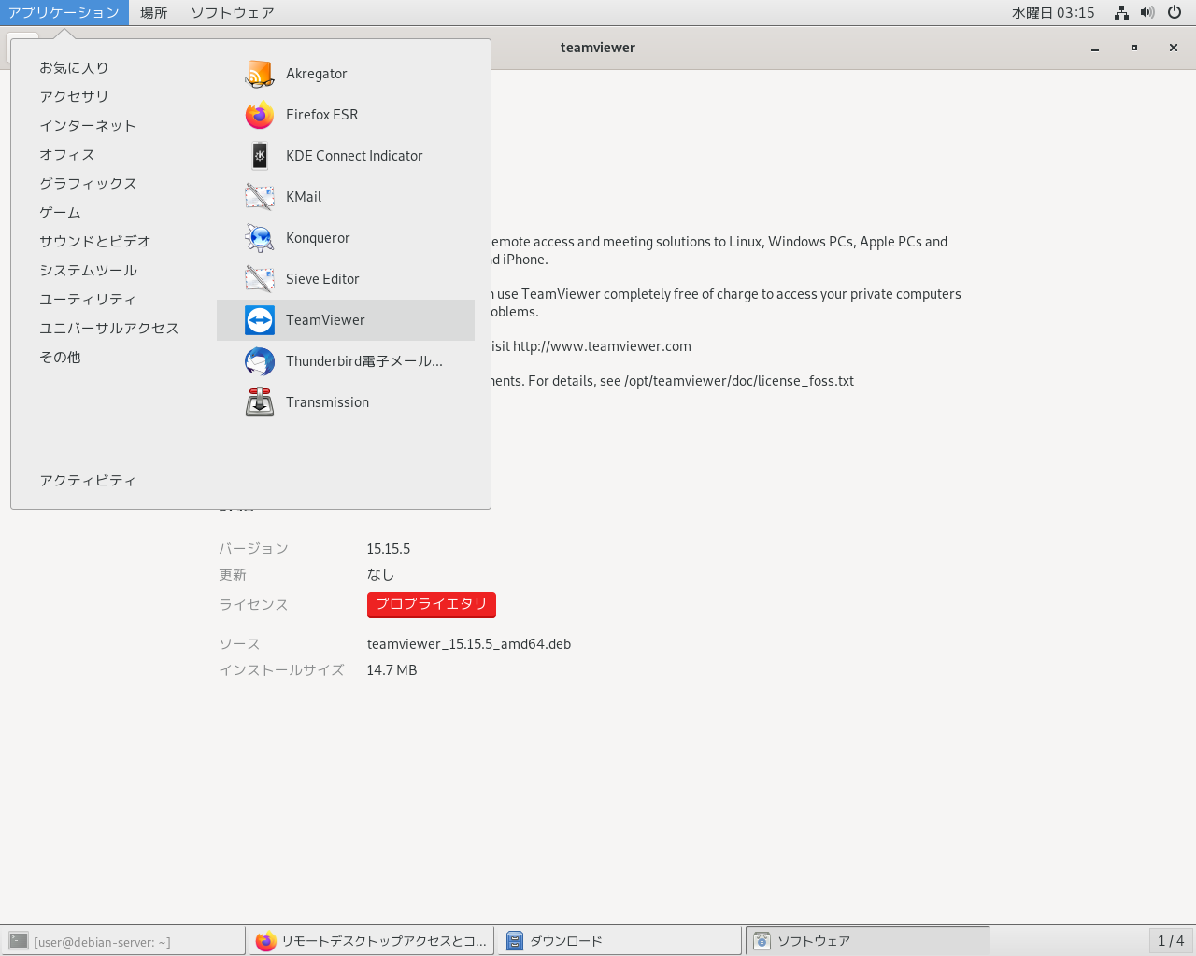The image size is (1196, 956).
Task: Select the グラフィックス category
Action: click(x=88, y=184)
